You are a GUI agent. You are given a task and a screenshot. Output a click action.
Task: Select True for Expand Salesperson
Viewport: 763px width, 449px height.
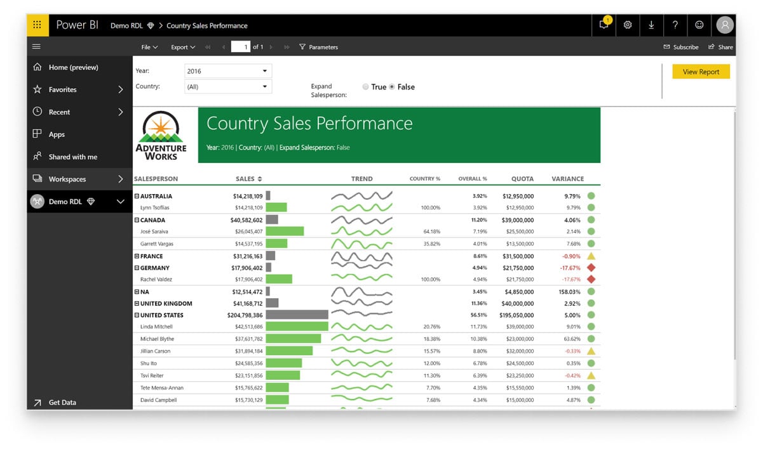coord(365,87)
